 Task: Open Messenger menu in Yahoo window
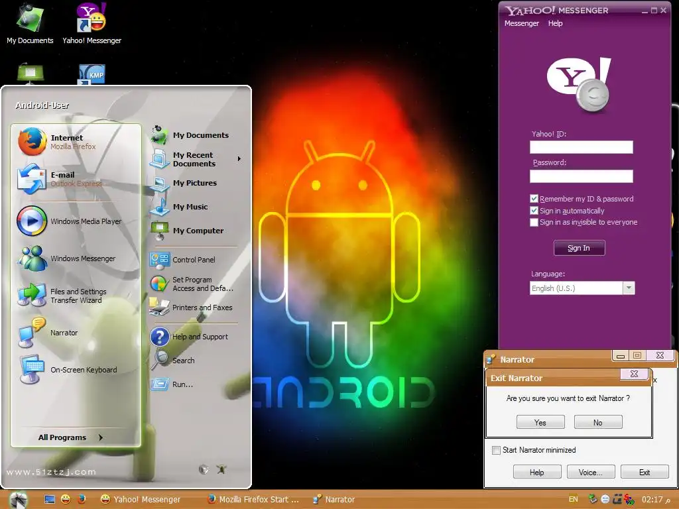(x=522, y=23)
